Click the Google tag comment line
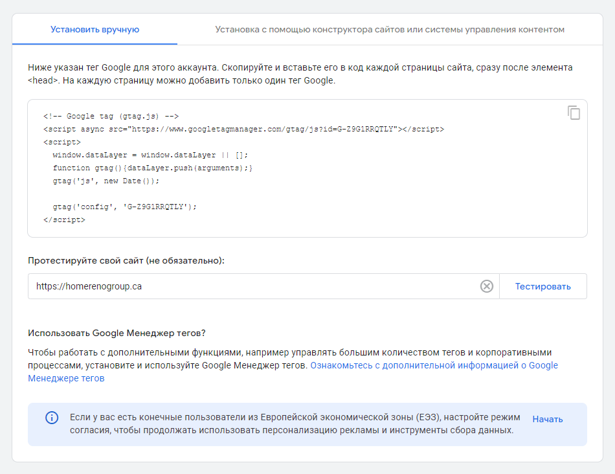The width and height of the screenshot is (615, 474). 111,116
